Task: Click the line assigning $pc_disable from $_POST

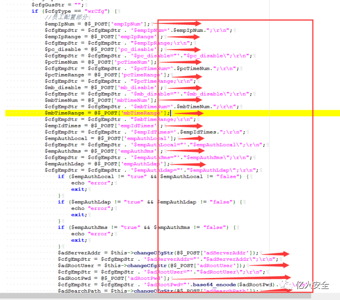Action: 104,50
